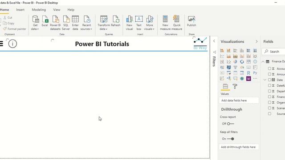Select the stacked bar chart visual
This screenshot has height=160, width=285.
coord(222,50)
